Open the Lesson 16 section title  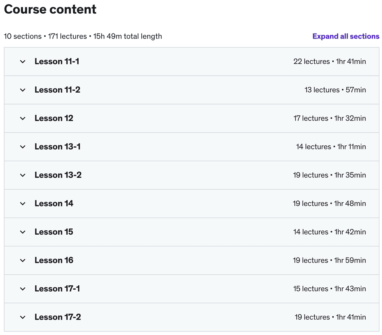click(x=54, y=260)
